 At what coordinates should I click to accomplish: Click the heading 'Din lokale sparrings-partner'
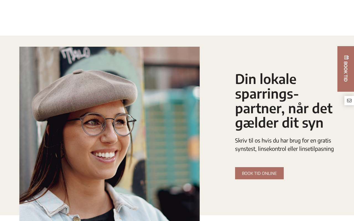[x=284, y=101]
